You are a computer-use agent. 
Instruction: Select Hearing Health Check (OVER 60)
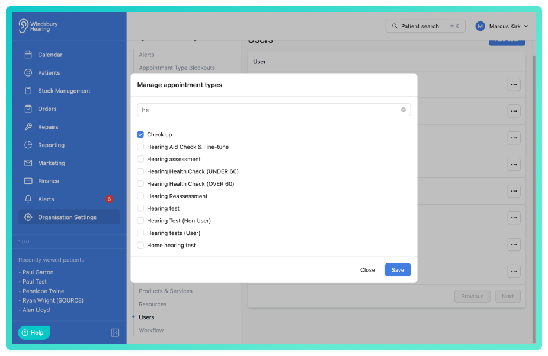point(140,184)
